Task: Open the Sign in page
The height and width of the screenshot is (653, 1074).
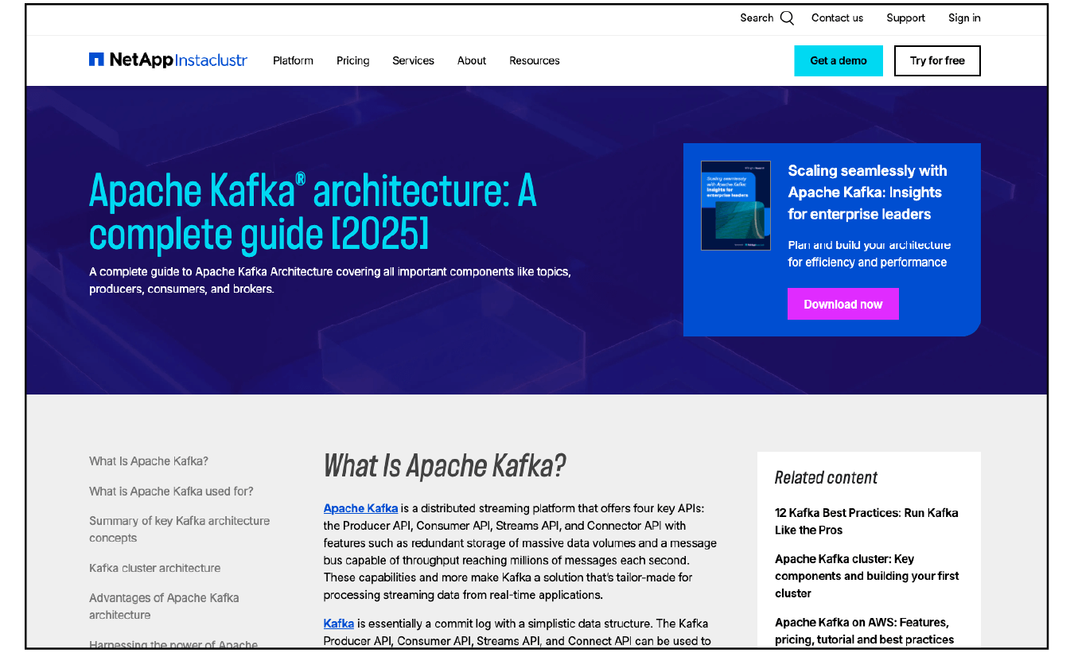Action: (963, 17)
